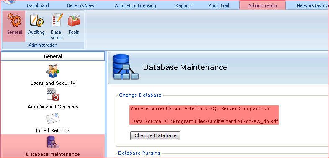The image size is (329, 158).
Task: Click the Data Source path text
Action: coord(205,121)
